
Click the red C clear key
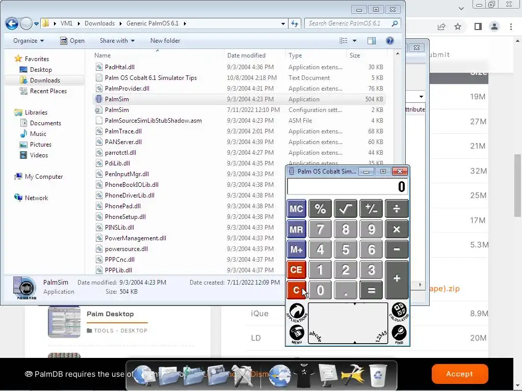point(296,290)
